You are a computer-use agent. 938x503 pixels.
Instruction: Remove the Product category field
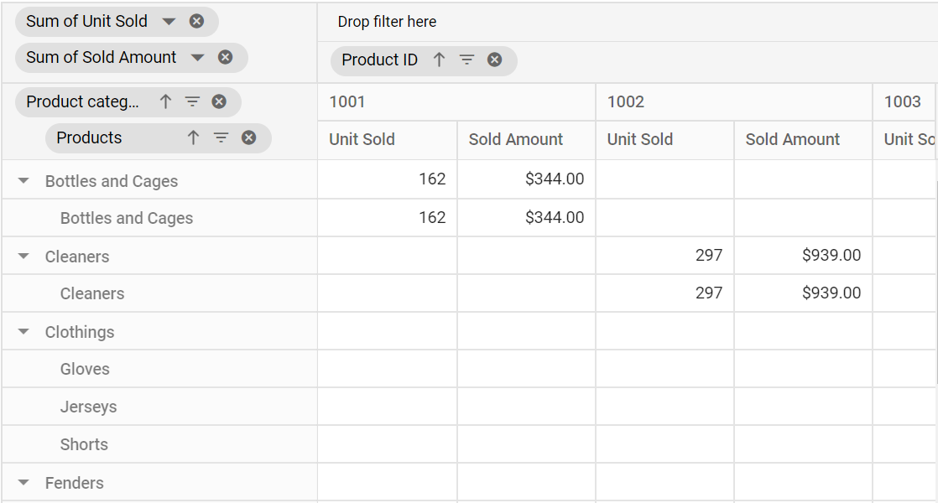click(220, 101)
